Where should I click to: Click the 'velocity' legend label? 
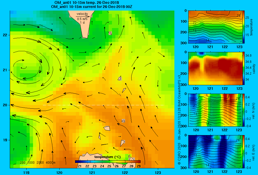point(82,14)
